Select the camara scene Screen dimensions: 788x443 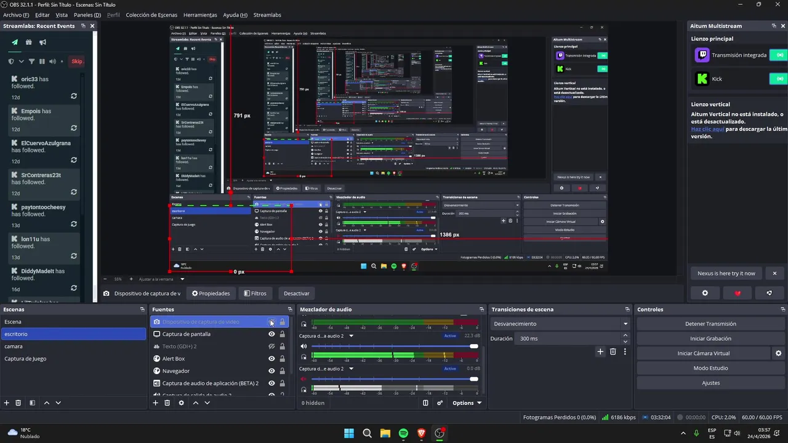click(x=73, y=346)
